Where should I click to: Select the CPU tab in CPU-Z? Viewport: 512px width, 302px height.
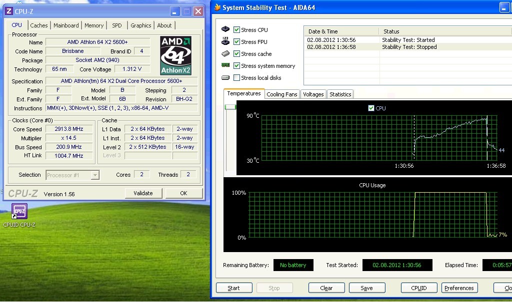[x=16, y=25]
